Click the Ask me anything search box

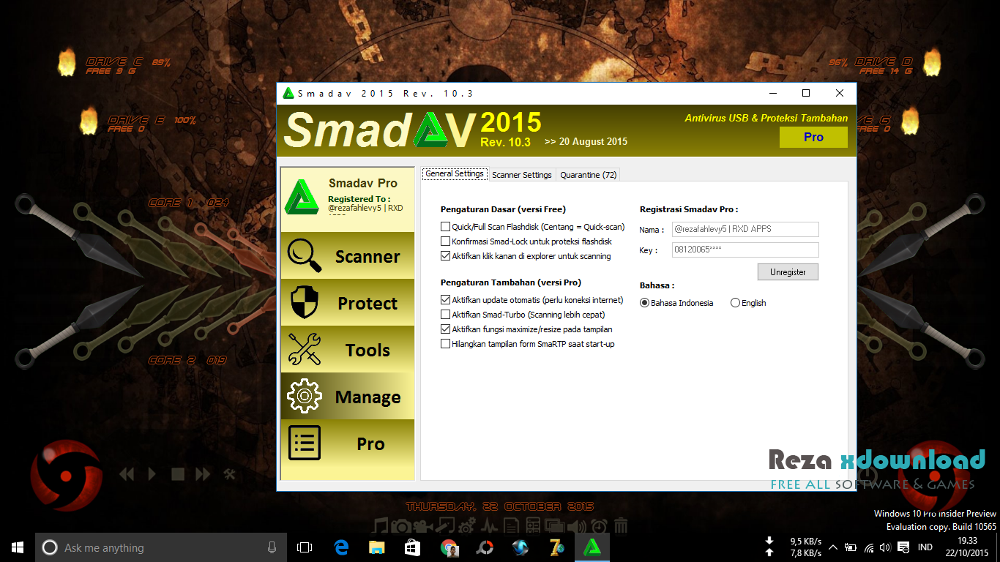click(160, 547)
